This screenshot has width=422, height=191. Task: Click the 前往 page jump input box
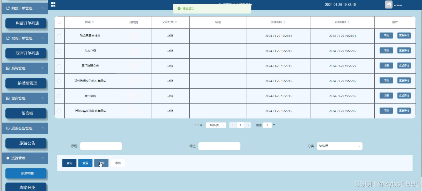pyautogui.click(x=267, y=125)
